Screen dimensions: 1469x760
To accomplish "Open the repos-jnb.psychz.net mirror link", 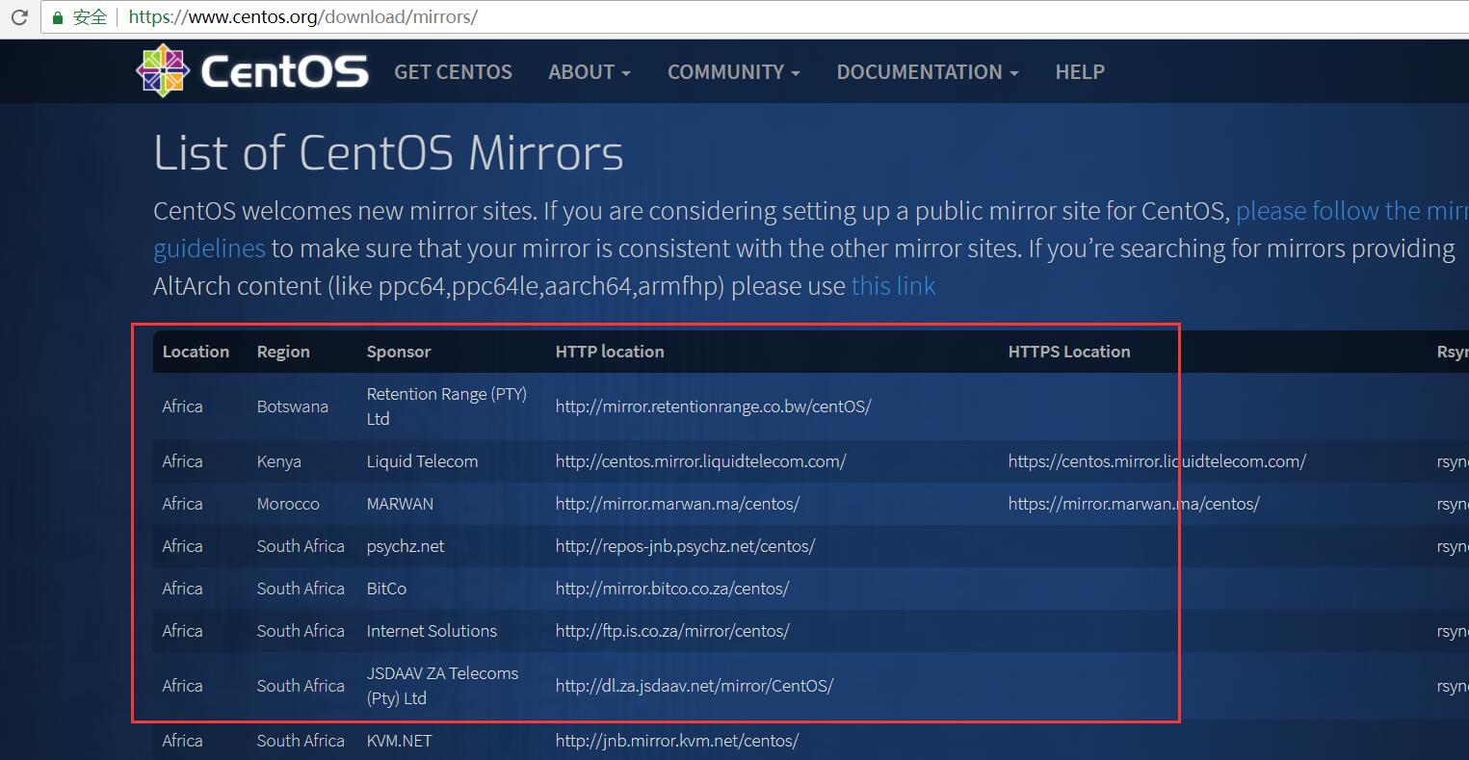I will [x=685, y=546].
